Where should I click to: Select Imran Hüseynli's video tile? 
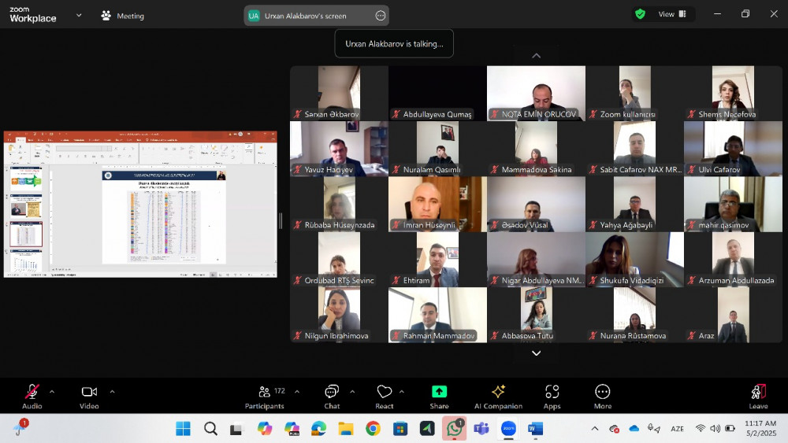click(437, 204)
